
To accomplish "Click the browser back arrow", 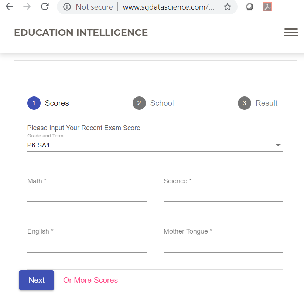I will (x=9, y=7).
